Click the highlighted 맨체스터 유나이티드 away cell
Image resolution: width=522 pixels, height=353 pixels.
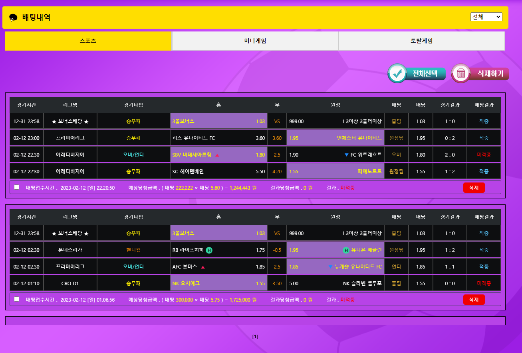[335, 138]
